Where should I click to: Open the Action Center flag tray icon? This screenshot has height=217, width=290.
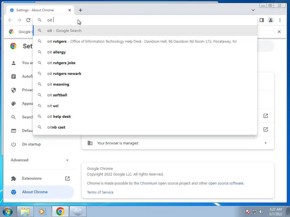248,212
